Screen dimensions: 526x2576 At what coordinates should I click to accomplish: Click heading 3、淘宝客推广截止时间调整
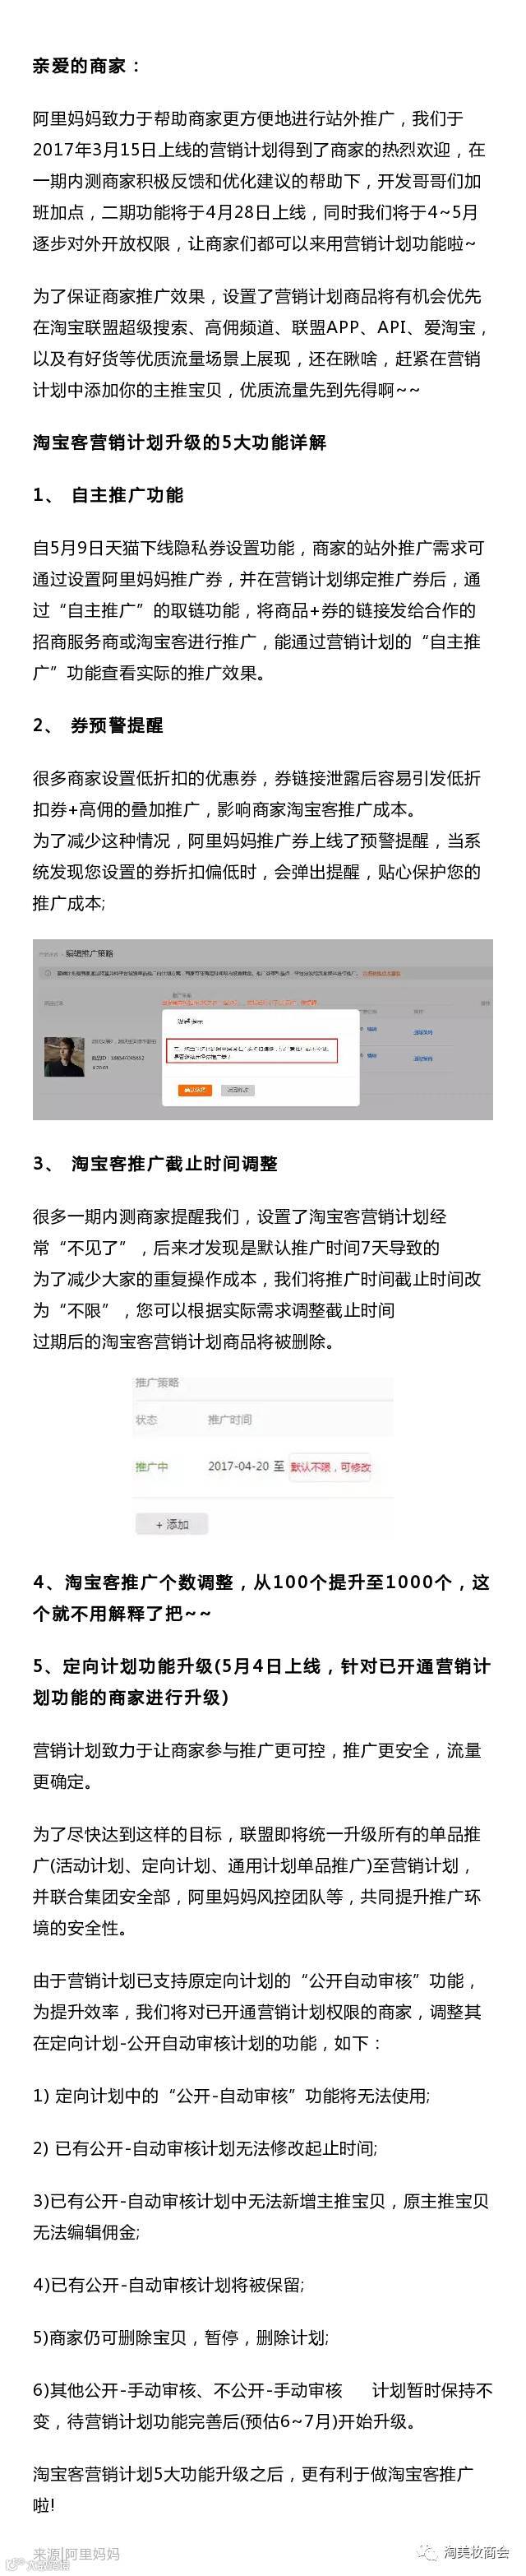(x=155, y=1163)
